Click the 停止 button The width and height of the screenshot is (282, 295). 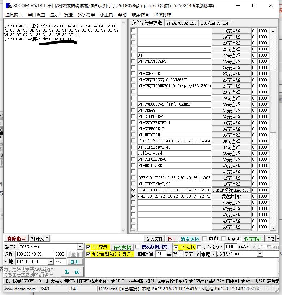172,238
